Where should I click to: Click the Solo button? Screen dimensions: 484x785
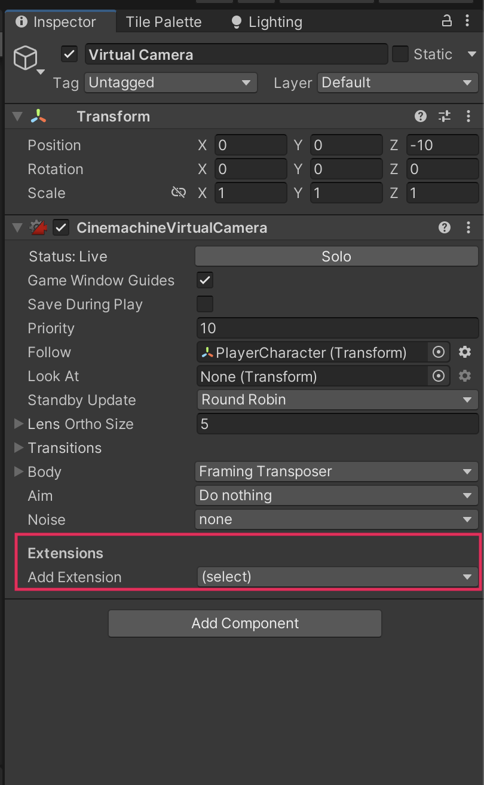[x=336, y=257]
